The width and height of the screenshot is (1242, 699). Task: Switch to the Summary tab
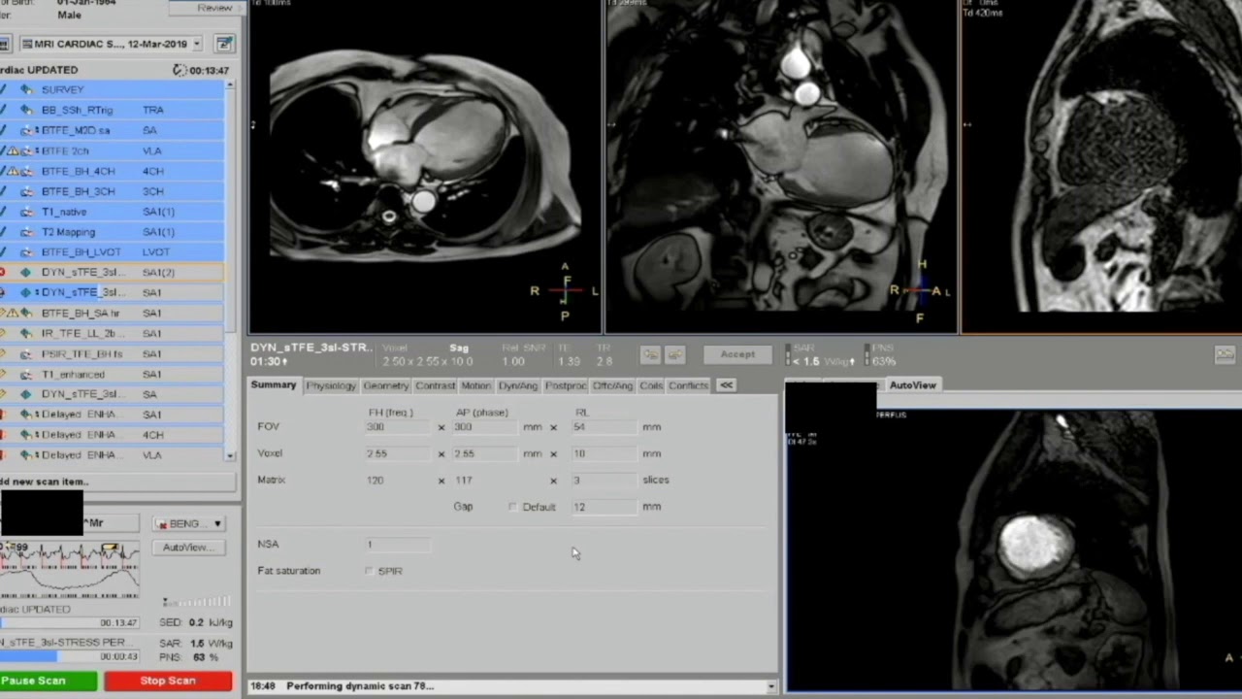click(x=274, y=385)
